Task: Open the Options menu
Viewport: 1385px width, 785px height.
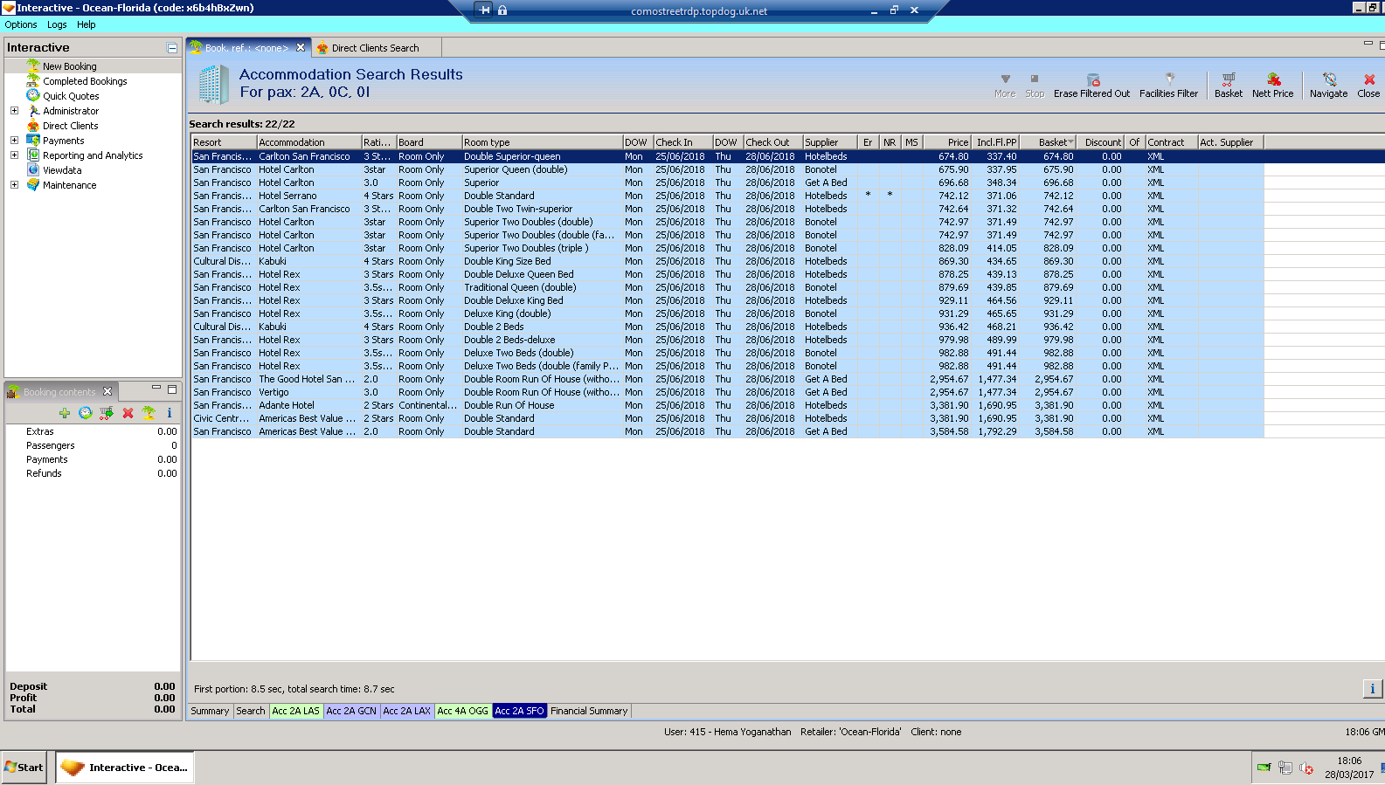Action: point(21,24)
